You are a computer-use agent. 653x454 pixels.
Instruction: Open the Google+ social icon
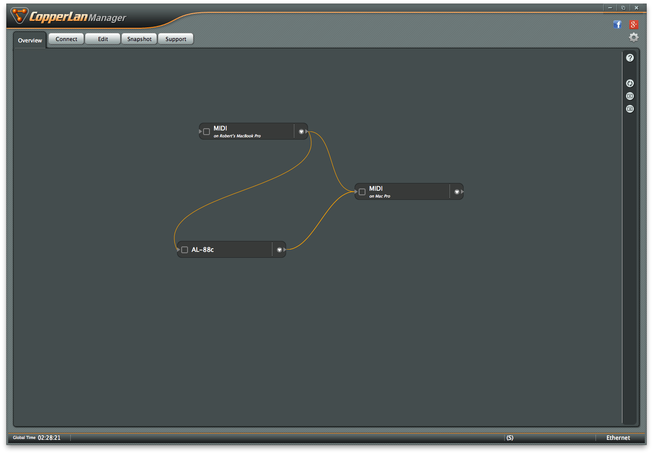(x=633, y=25)
